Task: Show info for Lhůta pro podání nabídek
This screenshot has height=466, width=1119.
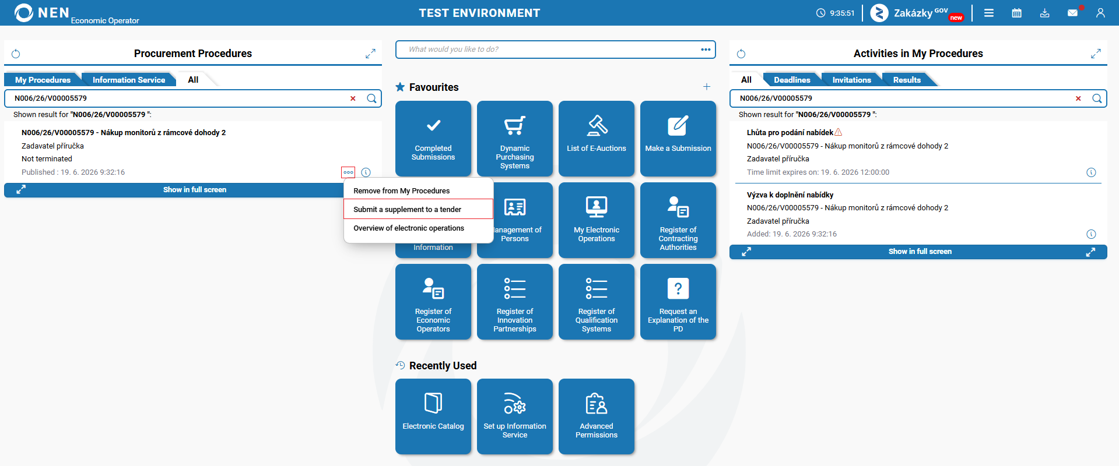Action: point(1091,172)
